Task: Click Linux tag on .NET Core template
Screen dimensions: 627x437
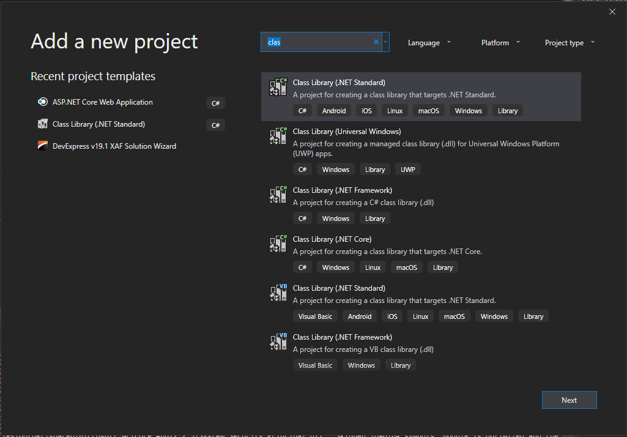Action: tap(373, 267)
